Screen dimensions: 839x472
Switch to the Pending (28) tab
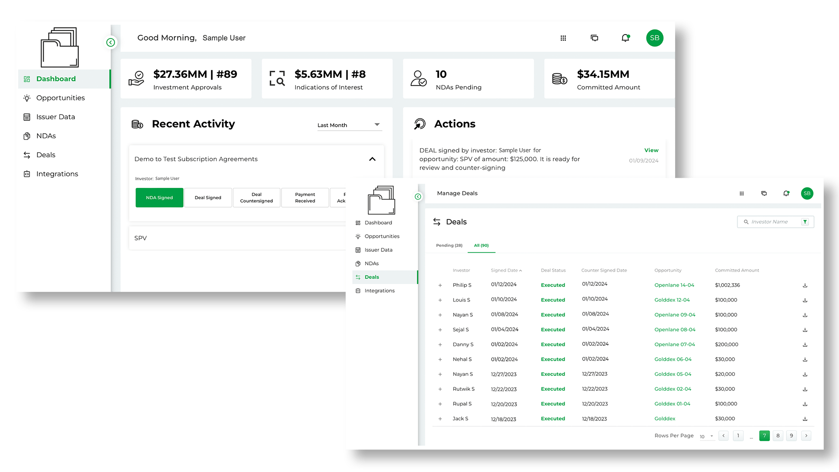click(x=449, y=246)
